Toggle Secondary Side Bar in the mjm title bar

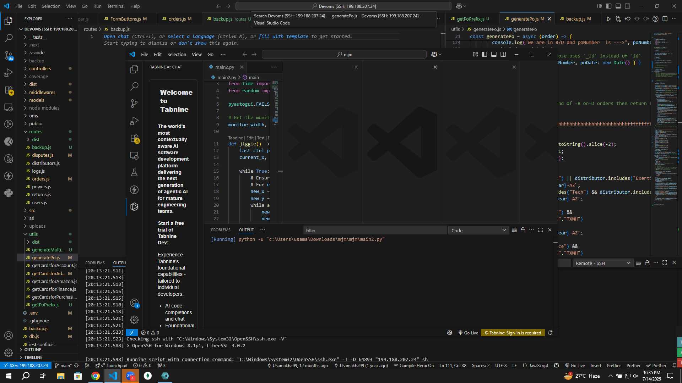tap(503, 54)
